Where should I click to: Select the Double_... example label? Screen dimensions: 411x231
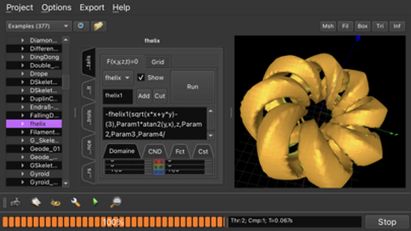click(44, 65)
